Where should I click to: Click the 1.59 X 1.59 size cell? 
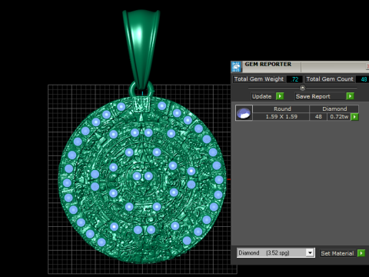click(x=281, y=117)
